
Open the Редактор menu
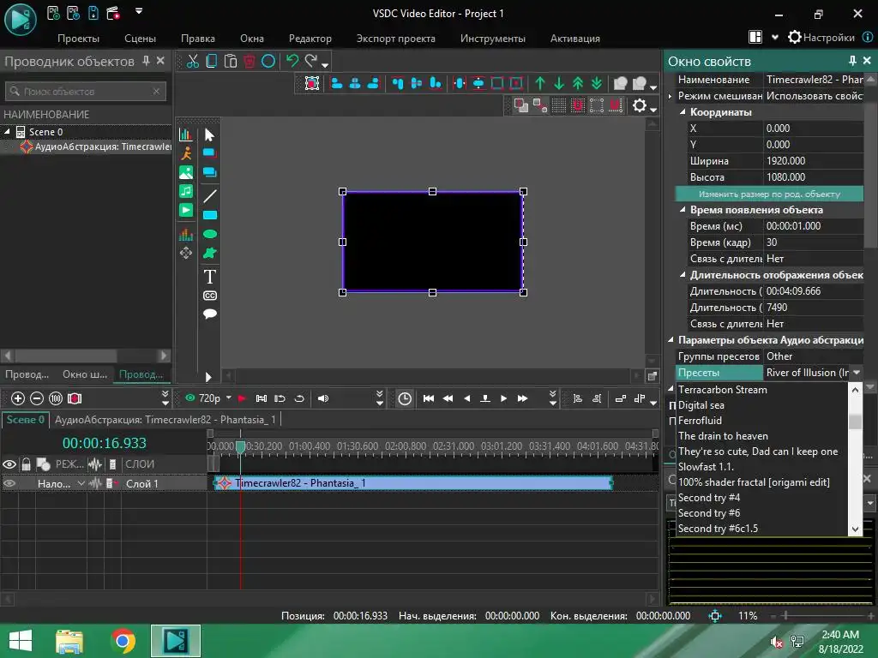pyautogui.click(x=310, y=39)
